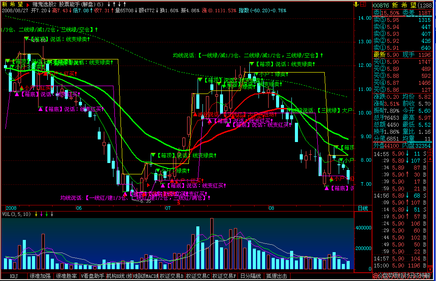Click the 持 tab under the tick list

coord(423,276)
